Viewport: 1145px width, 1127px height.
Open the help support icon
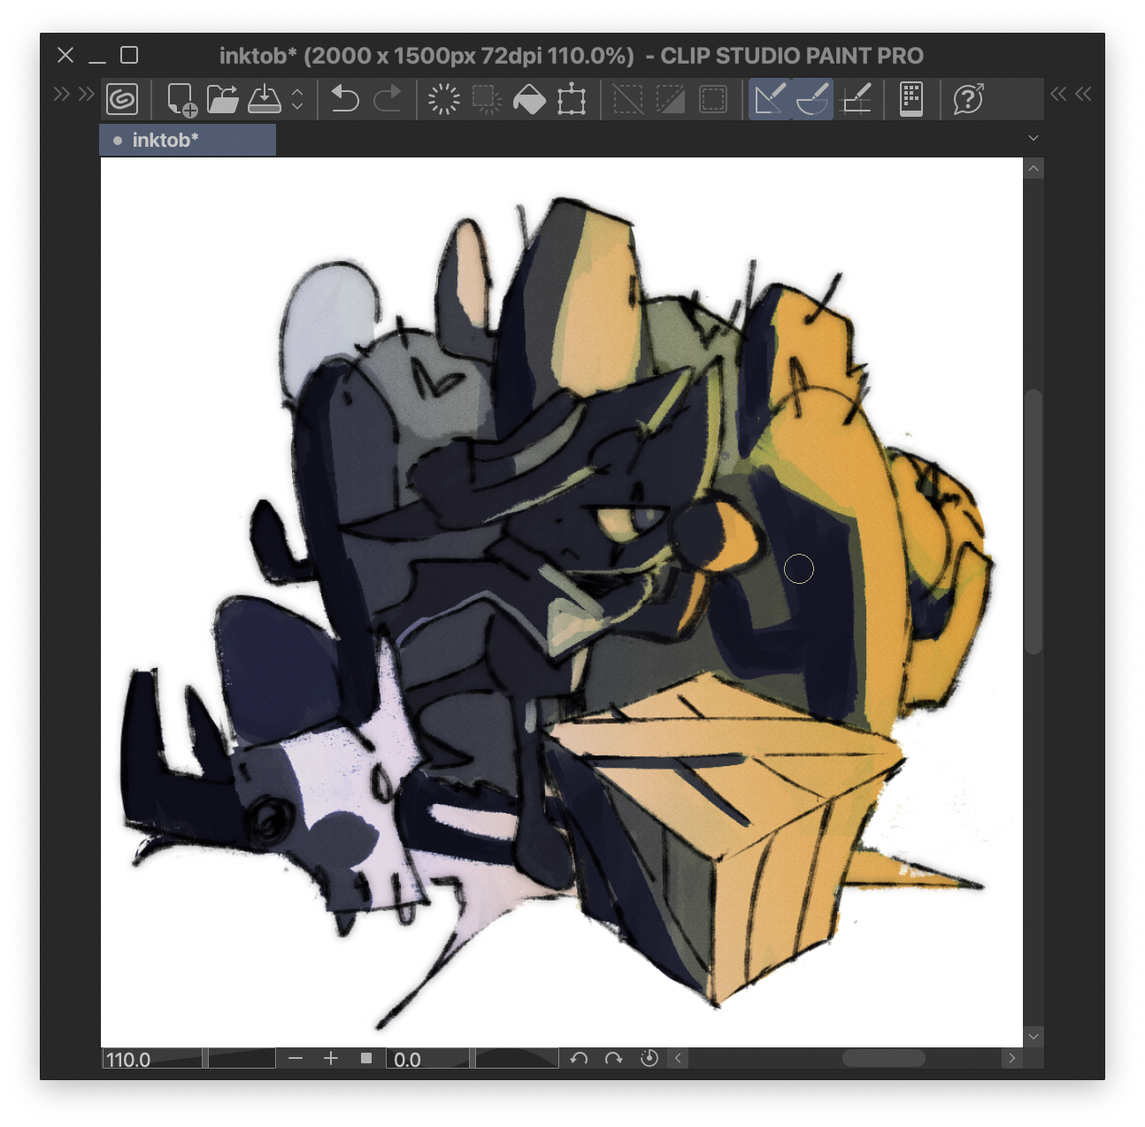[x=968, y=99]
